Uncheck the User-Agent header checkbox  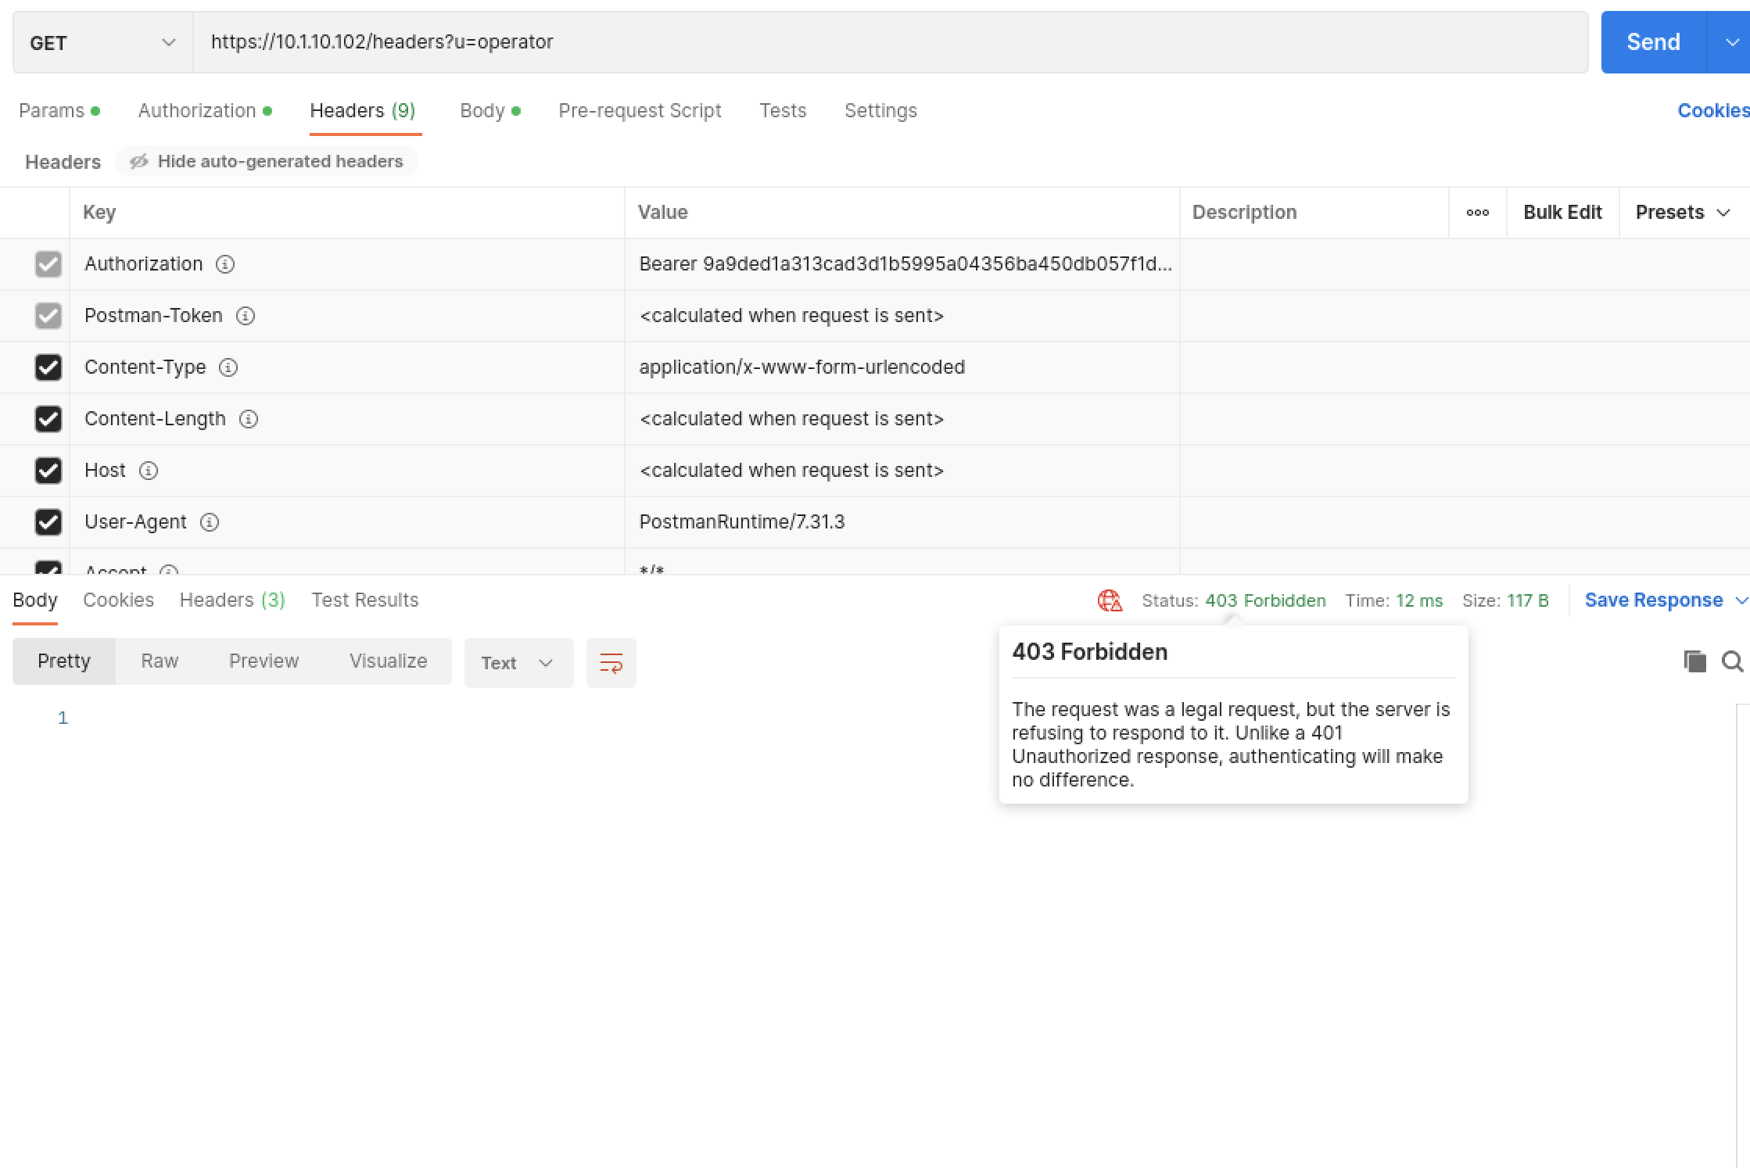[x=48, y=522]
